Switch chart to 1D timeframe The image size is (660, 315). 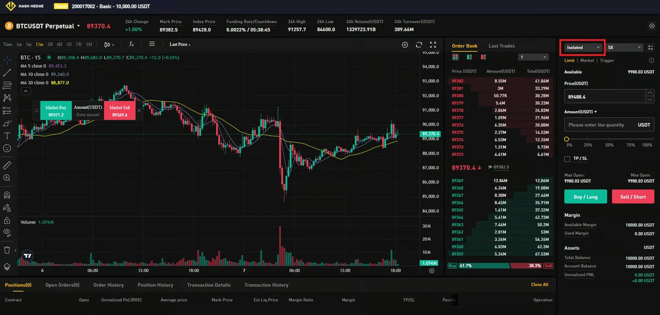click(69, 45)
